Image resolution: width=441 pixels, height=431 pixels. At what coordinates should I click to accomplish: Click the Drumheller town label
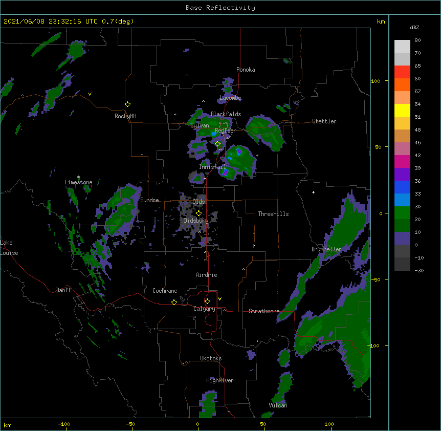pyautogui.click(x=326, y=249)
